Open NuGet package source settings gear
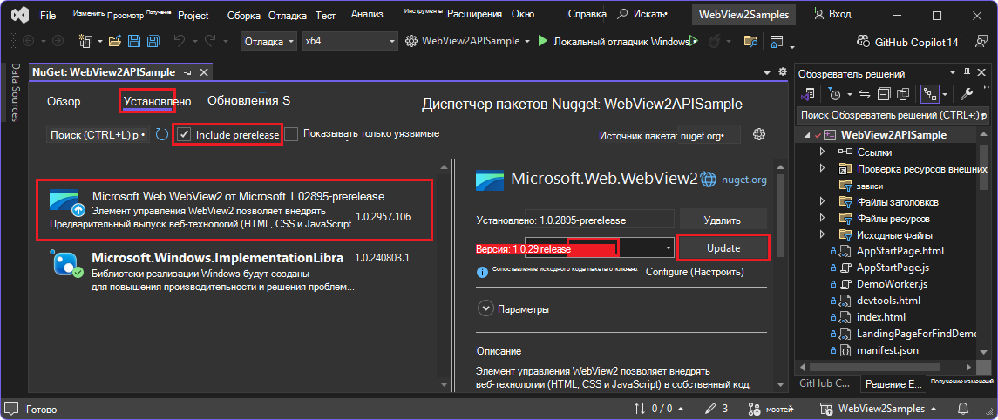Viewport: 998px width, 420px height. [x=758, y=134]
